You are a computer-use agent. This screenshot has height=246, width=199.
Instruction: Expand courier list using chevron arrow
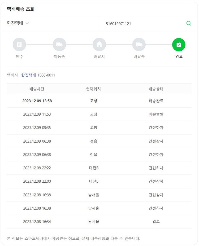(27, 23)
